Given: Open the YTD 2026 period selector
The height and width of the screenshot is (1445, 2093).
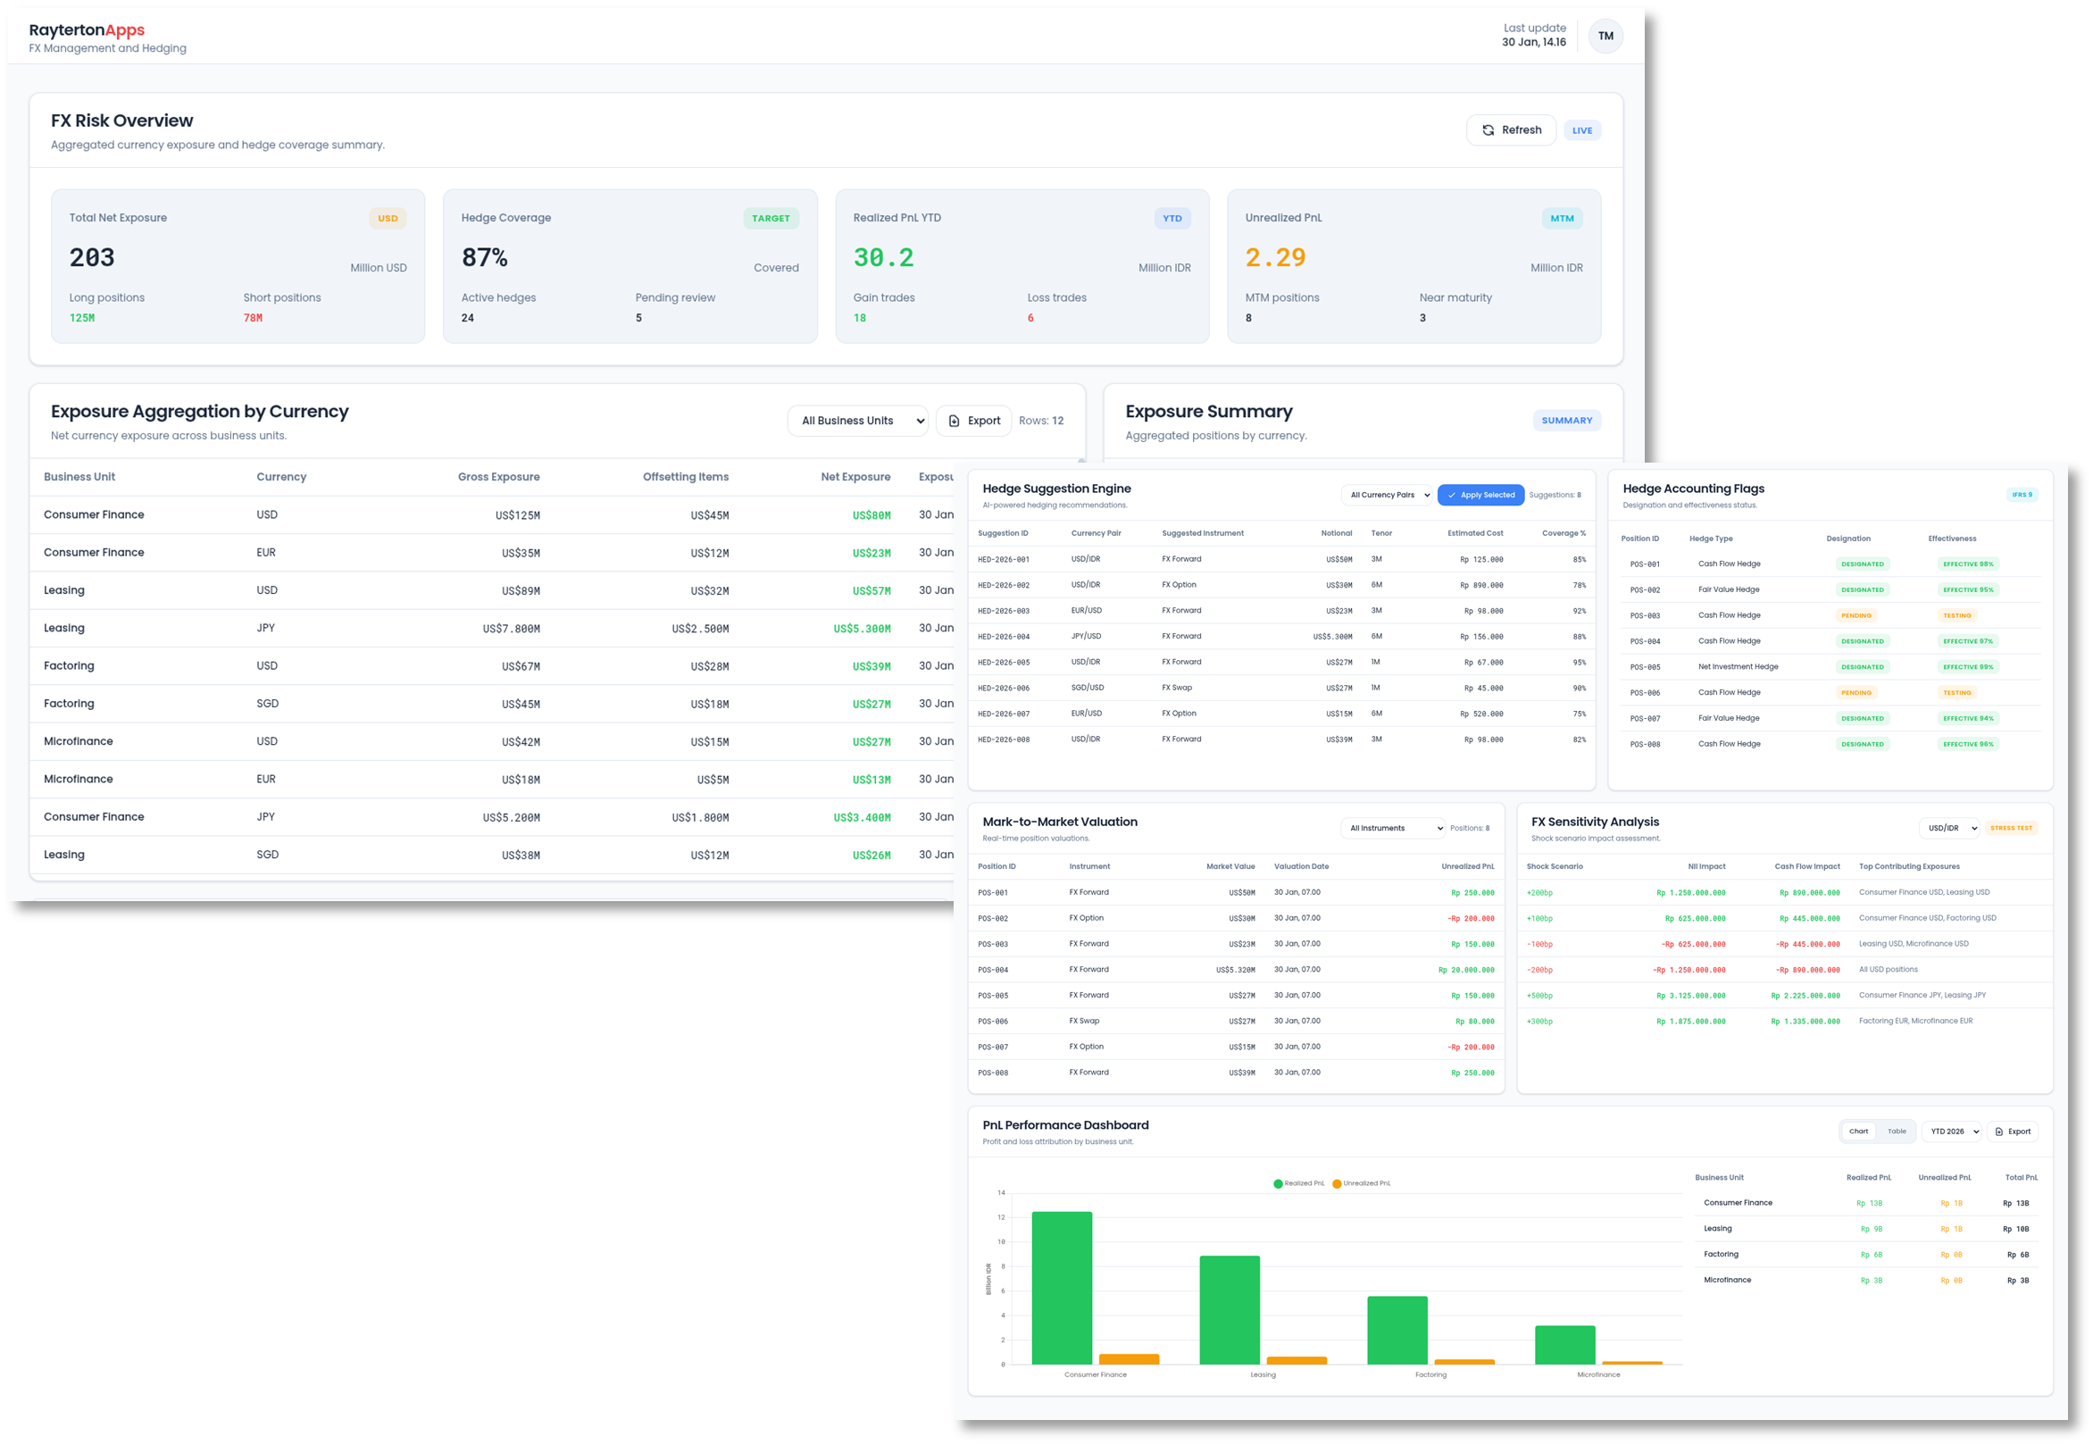Looking at the screenshot, I should (1952, 1131).
